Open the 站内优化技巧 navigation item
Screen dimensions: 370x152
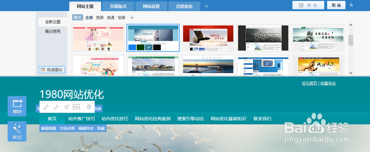(x=115, y=118)
